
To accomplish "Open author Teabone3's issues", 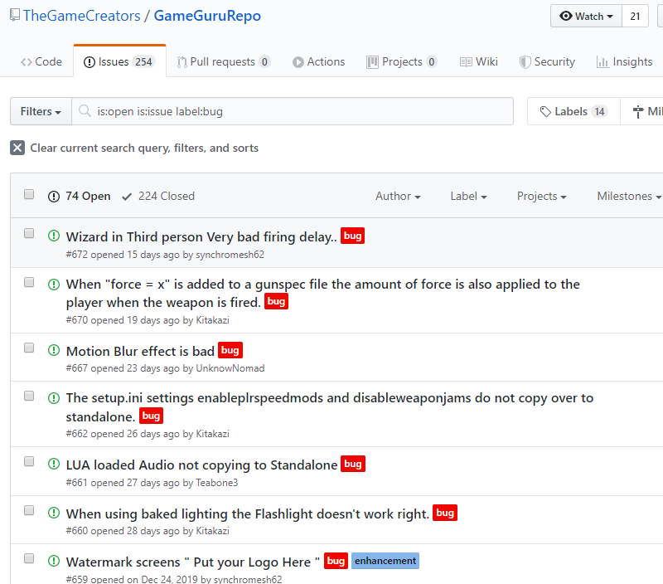I will 217,483.
